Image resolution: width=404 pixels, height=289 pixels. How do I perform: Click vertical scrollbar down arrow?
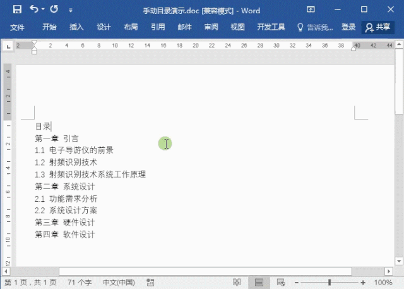[399, 261]
